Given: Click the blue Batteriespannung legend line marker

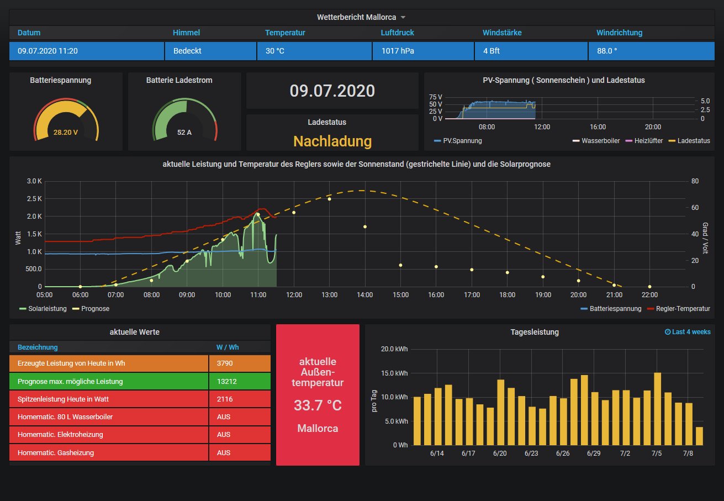Looking at the screenshot, I should [584, 309].
